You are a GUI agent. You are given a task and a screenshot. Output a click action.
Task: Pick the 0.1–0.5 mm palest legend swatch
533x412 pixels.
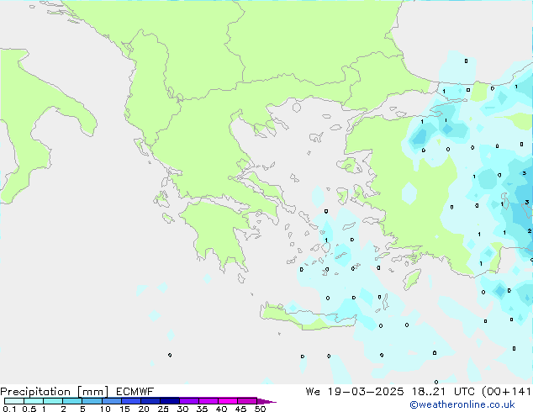[x=14, y=401]
